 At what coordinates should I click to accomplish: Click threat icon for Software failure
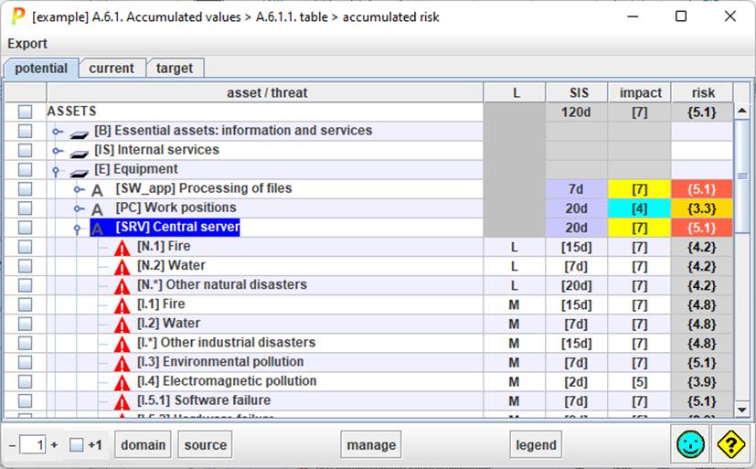(x=122, y=402)
